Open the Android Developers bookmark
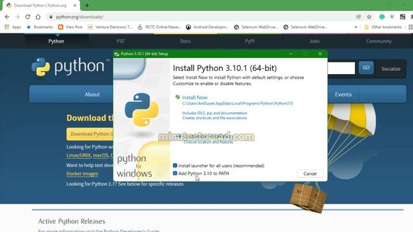 (x=207, y=27)
